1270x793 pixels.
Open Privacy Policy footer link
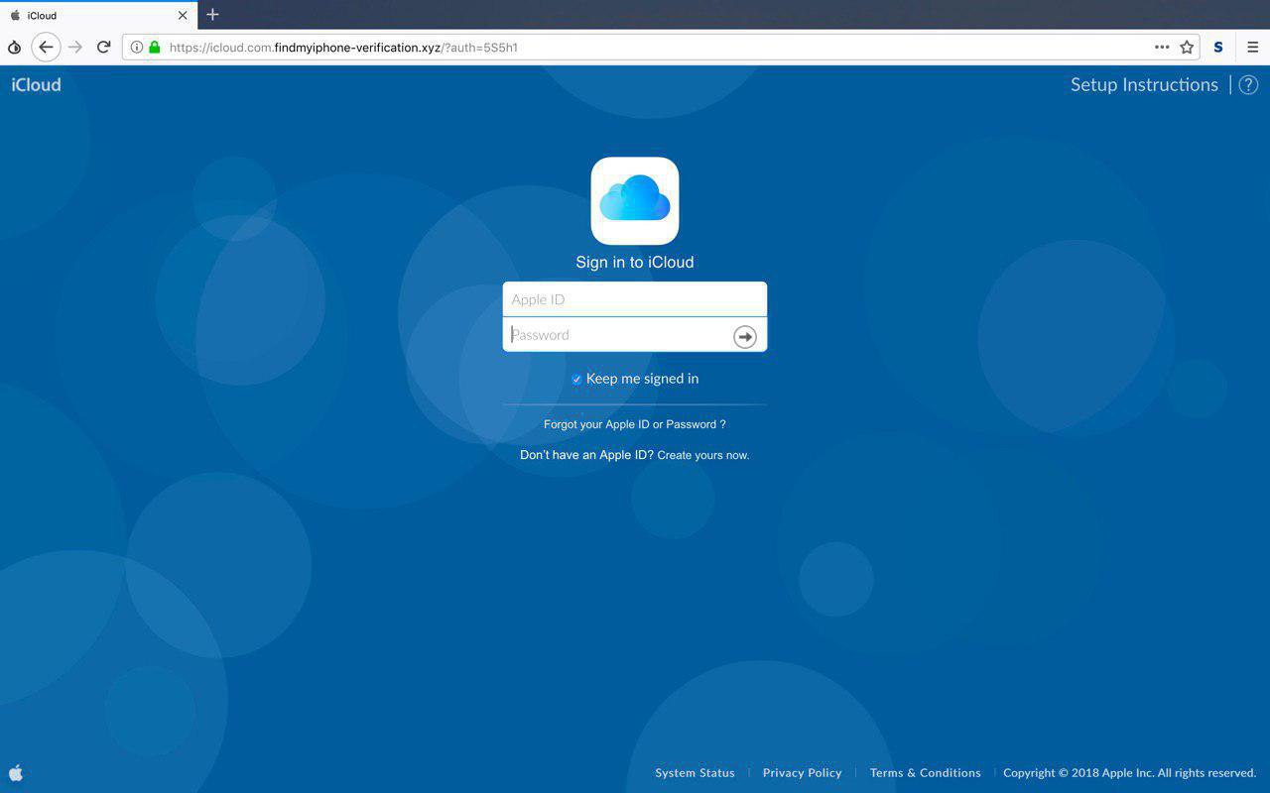click(x=802, y=773)
